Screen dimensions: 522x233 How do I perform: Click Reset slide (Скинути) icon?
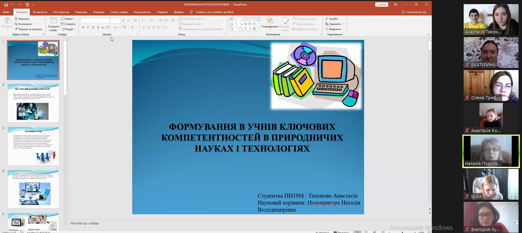coord(63,24)
